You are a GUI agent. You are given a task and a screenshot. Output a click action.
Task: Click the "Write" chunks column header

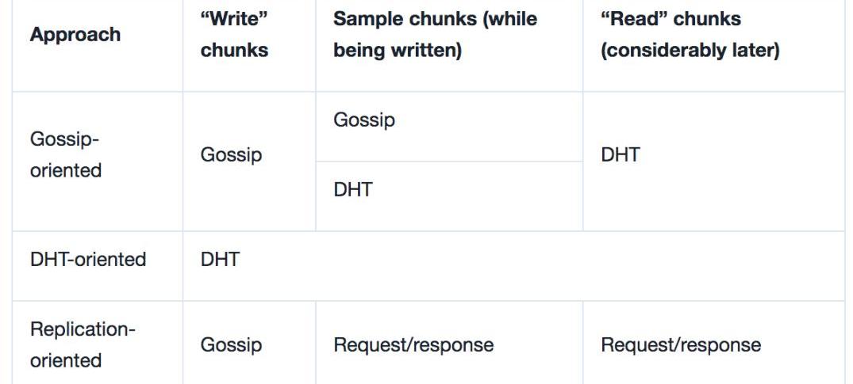[x=234, y=35]
